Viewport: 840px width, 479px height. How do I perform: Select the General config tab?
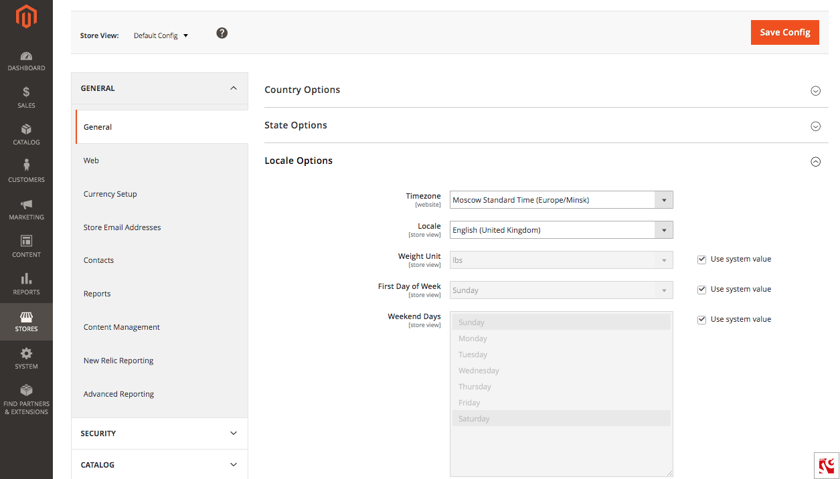161,127
